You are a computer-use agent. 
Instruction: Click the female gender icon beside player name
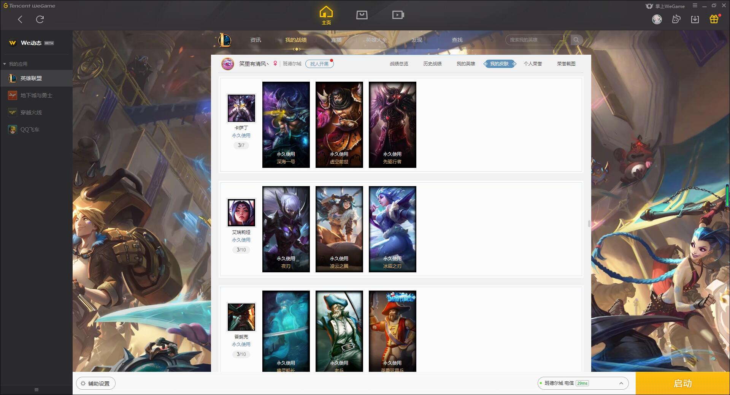[x=275, y=63]
